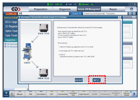This screenshot has width=140, height=100.
Task: Click the OLD TCU image
Action: tap(44, 28)
